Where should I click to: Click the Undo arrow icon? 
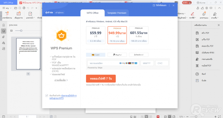tap(28, 8)
